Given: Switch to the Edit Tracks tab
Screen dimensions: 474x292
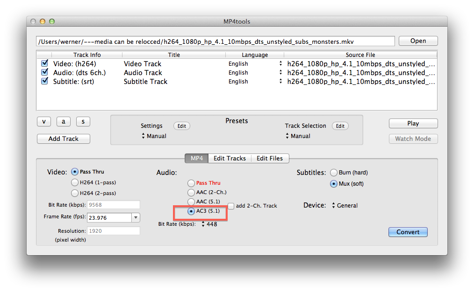Looking at the screenshot, I should [x=230, y=159].
